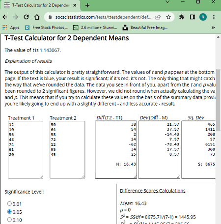Click inside the Diff (T2 - T1) box
This screenshot has height=224, width=221.
tap(116, 150)
